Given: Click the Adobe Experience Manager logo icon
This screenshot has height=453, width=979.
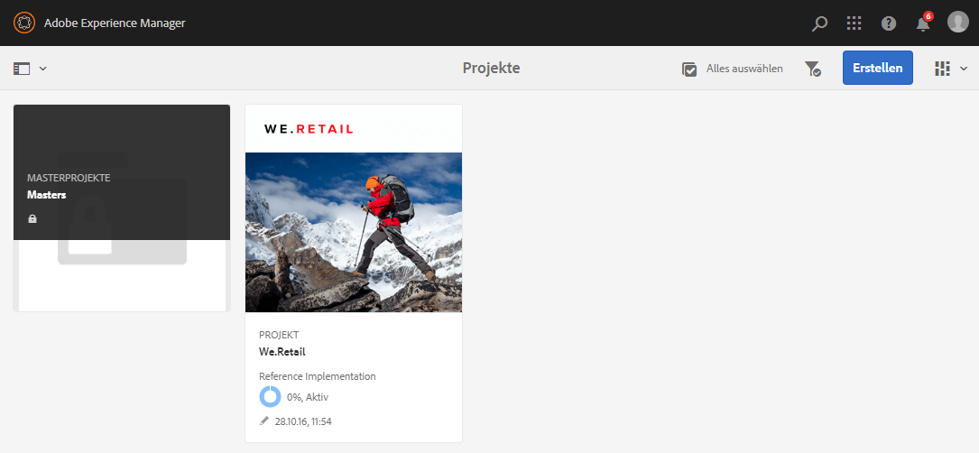Looking at the screenshot, I should point(23,23).
